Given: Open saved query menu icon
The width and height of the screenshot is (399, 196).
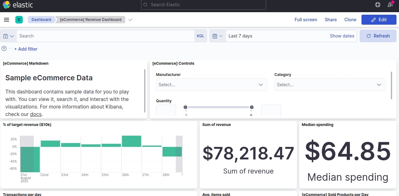Looking at the screenshot, I should pos(9,36).
